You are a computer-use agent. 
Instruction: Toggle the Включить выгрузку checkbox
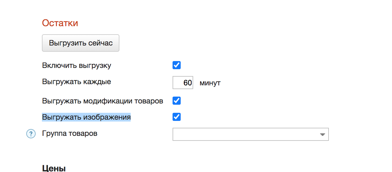(x=177, y=65)
